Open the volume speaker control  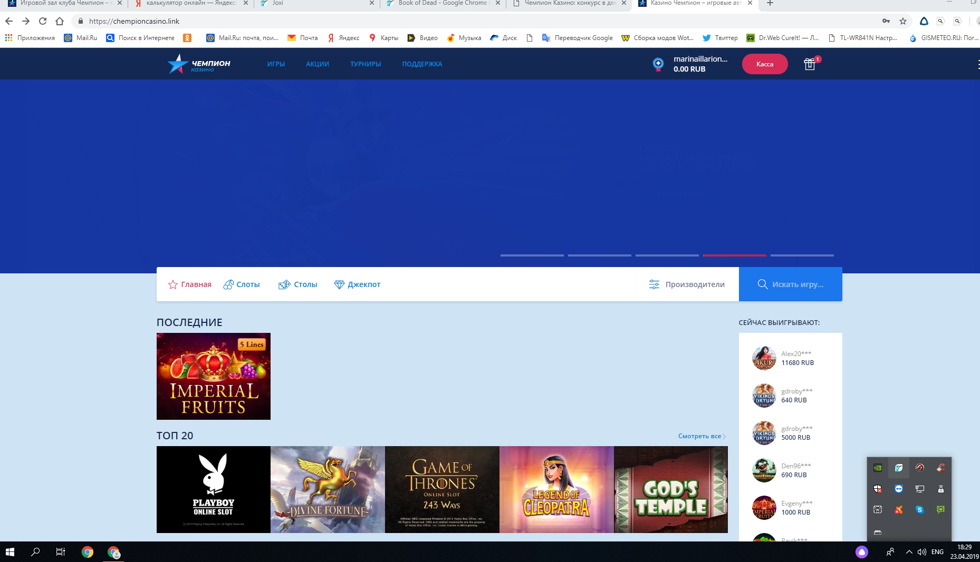(922, 552)
